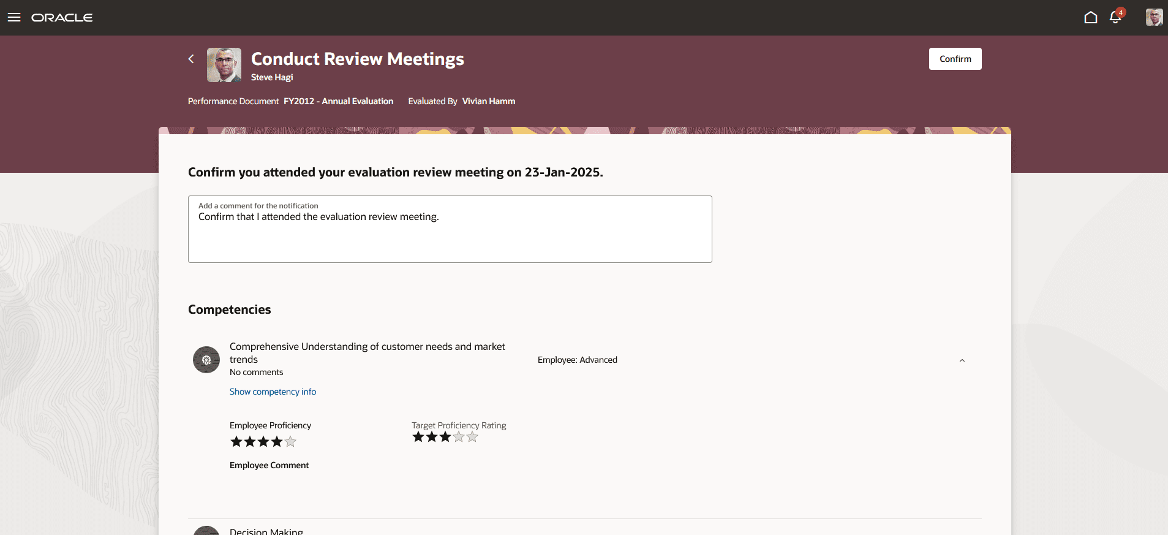Click the Confirm button
This screenshot has height=535, width=1168.
[955, 59]
